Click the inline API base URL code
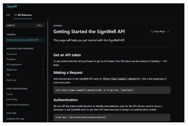This screenshot has width=188, height=126. click(121, 79)
